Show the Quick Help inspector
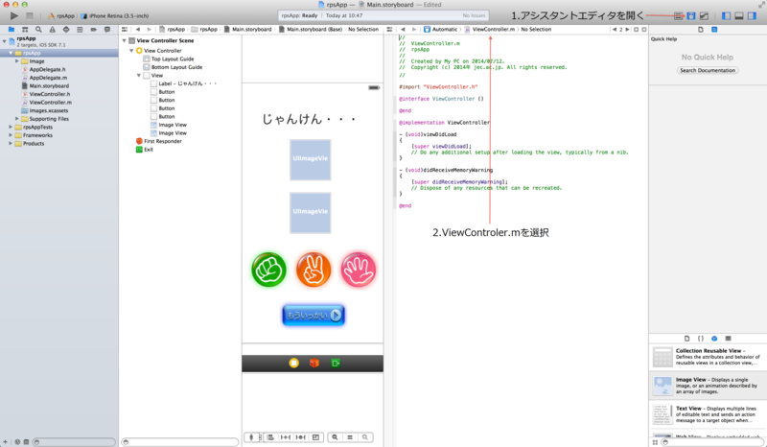 (714, 30)
